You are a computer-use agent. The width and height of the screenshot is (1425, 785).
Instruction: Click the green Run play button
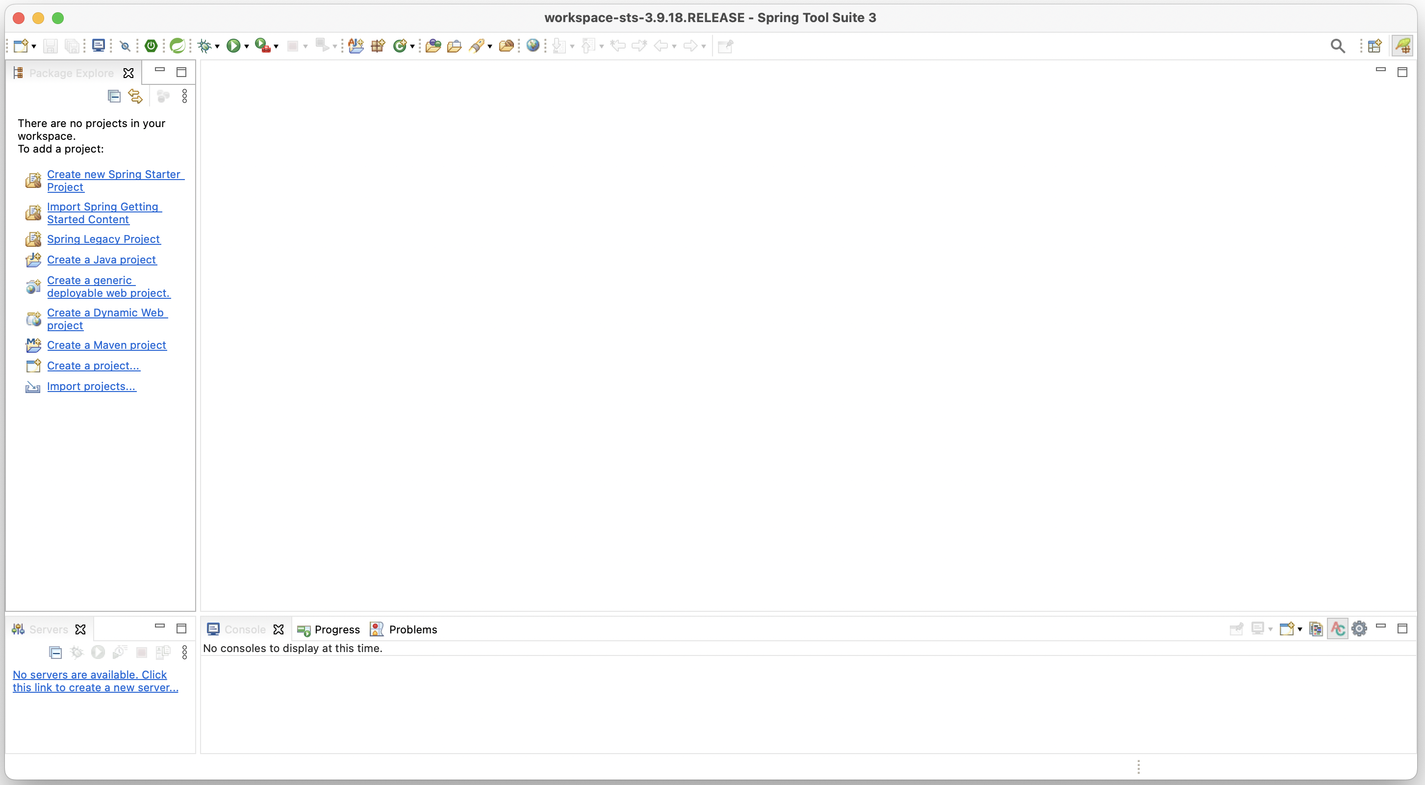click(233, 46)
